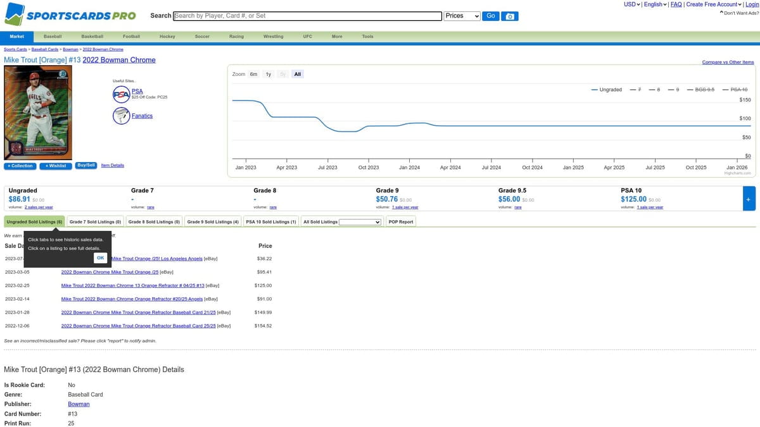
Task: Open the FAQ link
Action: tap(676, 4)
